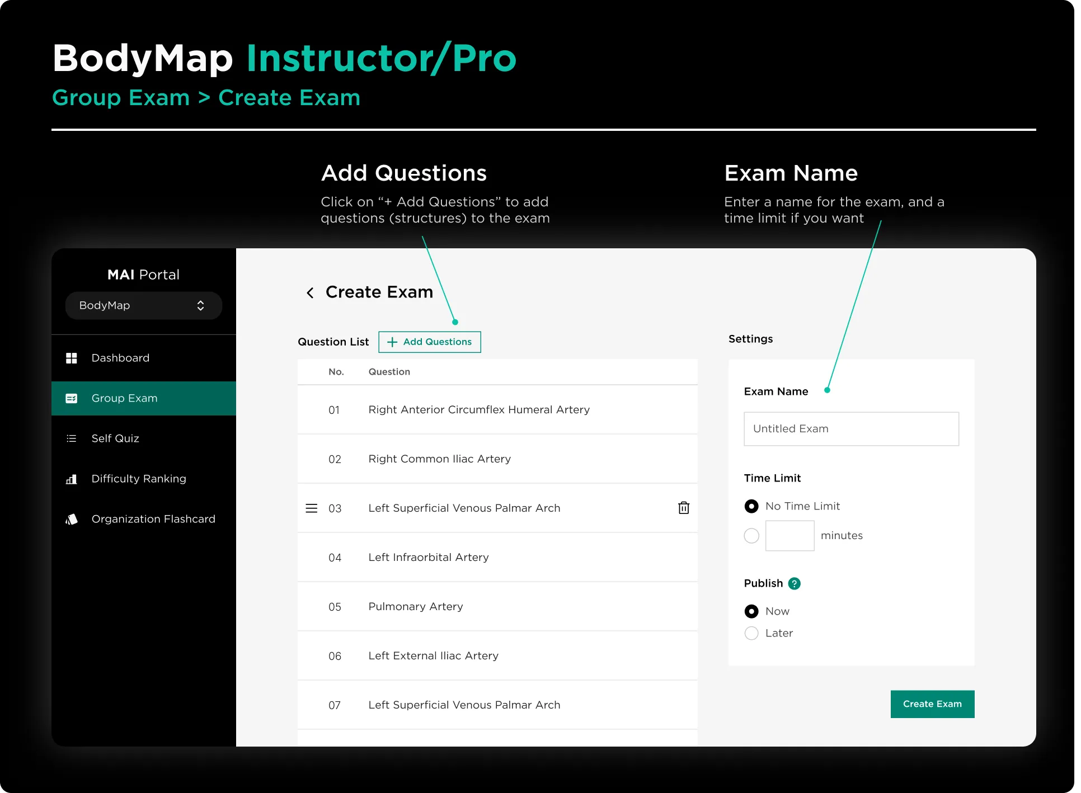Click the Difficulty Ranking chart icon
Viewport: 1081px width, 793px height.
pyautogui.click(x=72, y=479)
